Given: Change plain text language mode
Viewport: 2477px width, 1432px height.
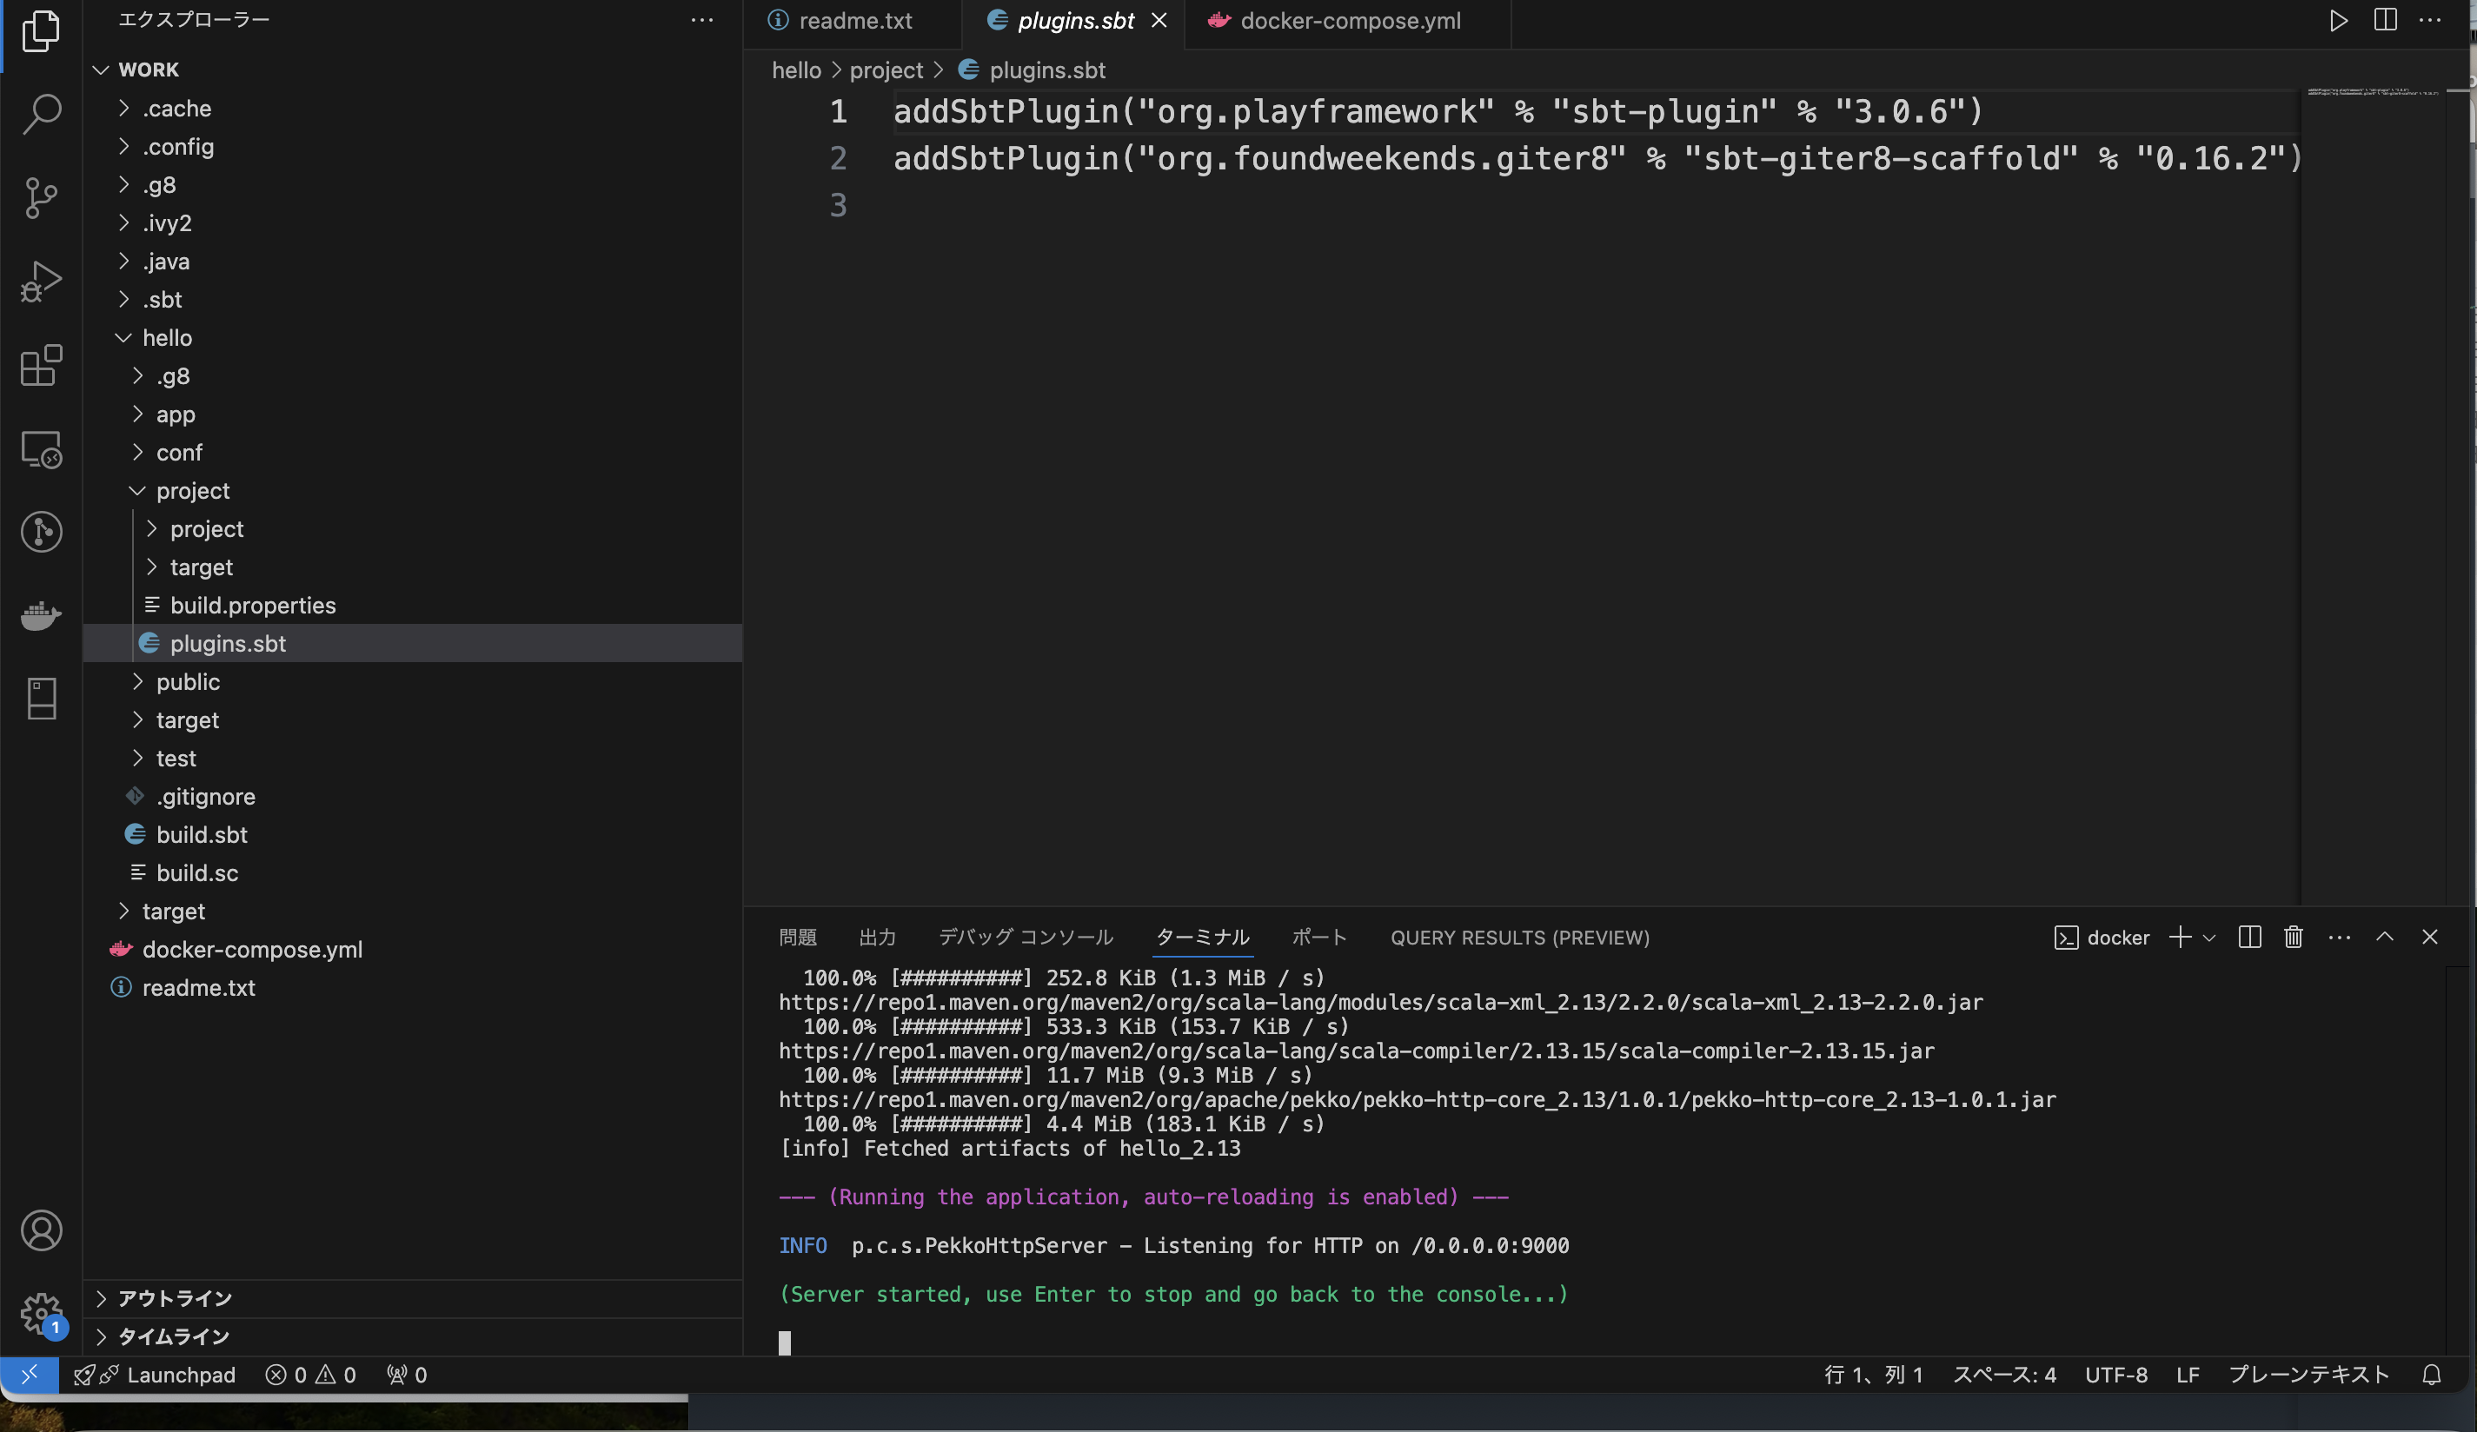Looking at the screenshot, I should (2309, 1374).
